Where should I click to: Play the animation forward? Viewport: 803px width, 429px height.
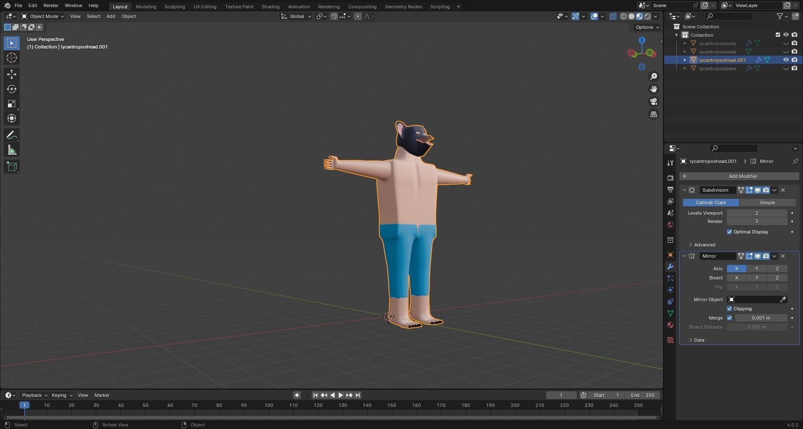coord(340,395)
